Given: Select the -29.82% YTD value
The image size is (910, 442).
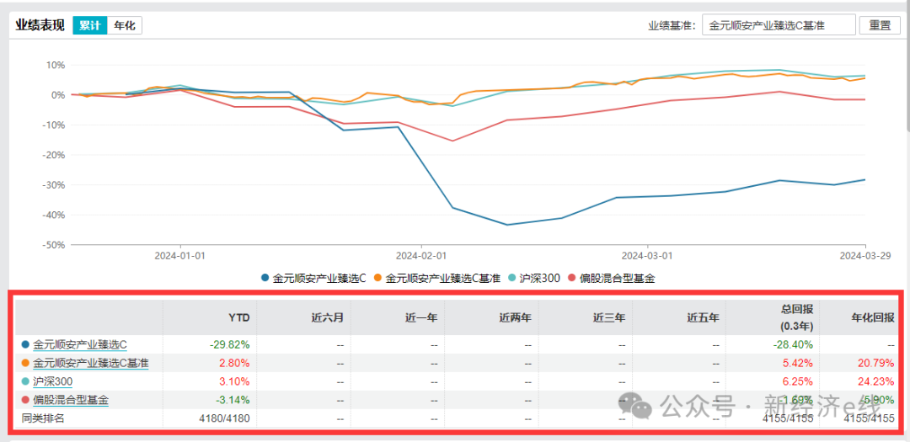Looking at the screenshot, I should click(x=230, y=344).
